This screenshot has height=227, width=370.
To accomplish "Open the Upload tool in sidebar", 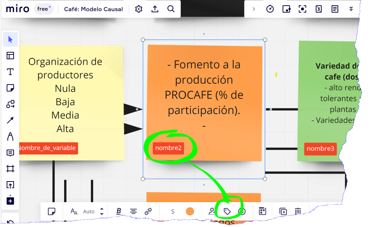I will pyautogui.click(x=10, y=185).
